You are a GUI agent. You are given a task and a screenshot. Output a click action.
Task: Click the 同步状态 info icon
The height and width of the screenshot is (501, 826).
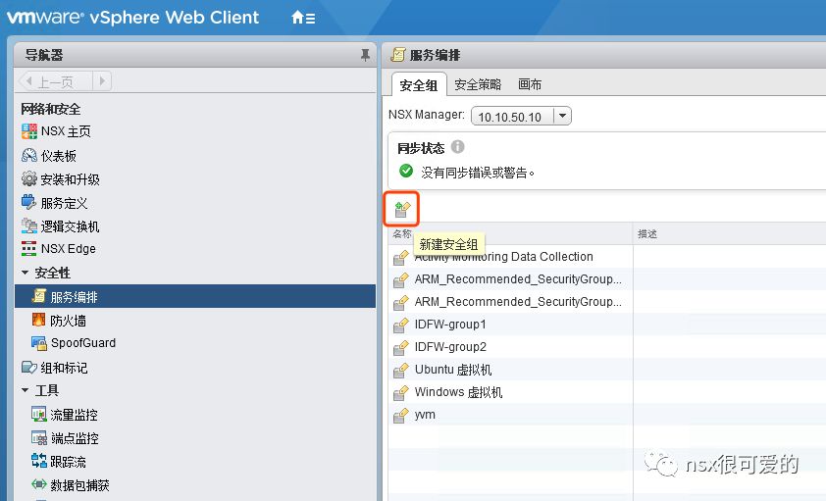coord(458,147)
